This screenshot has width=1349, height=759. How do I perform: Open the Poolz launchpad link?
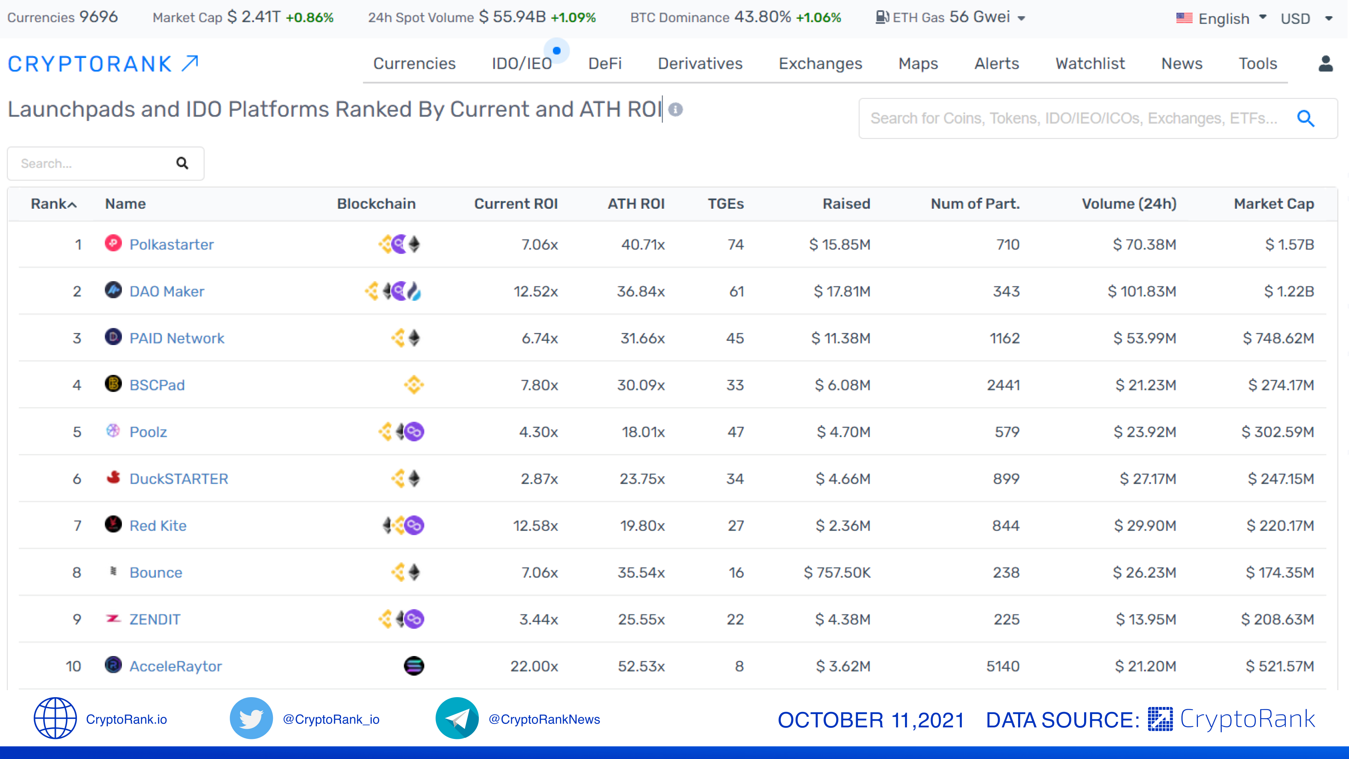click(x=148, y=432)
